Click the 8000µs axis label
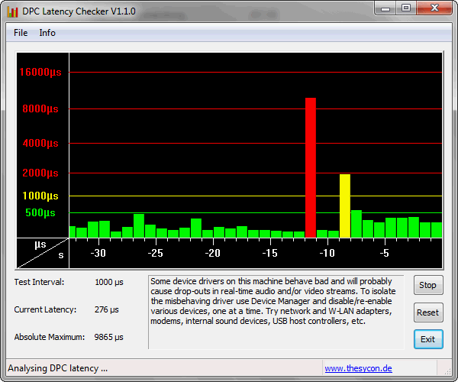This screenshot has width=458, height=382. (x=40, y=109)
